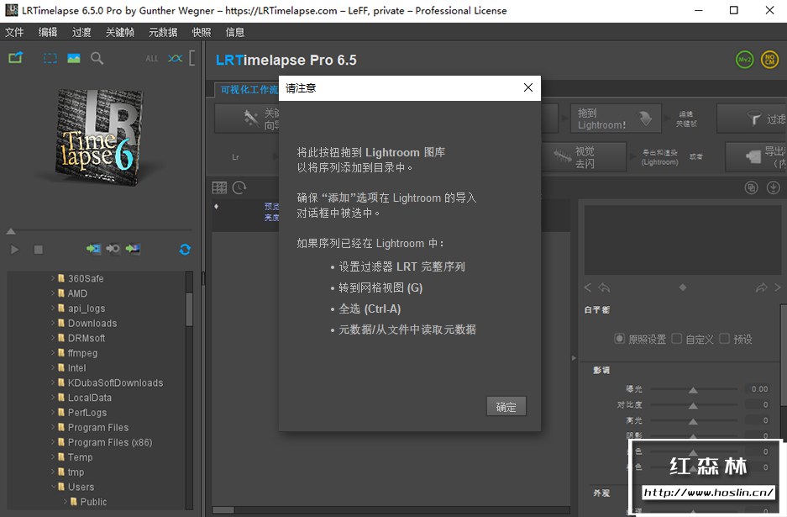
Task: Click the green Mv2 circle badge
Action: point(744,60)
